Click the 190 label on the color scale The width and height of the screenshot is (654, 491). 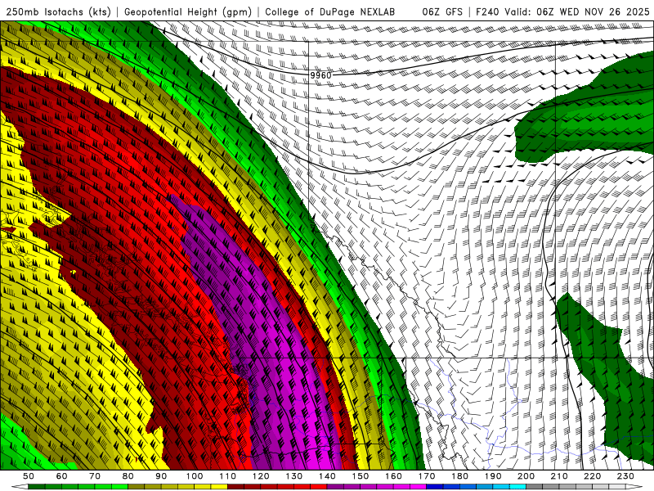(493, 476)
